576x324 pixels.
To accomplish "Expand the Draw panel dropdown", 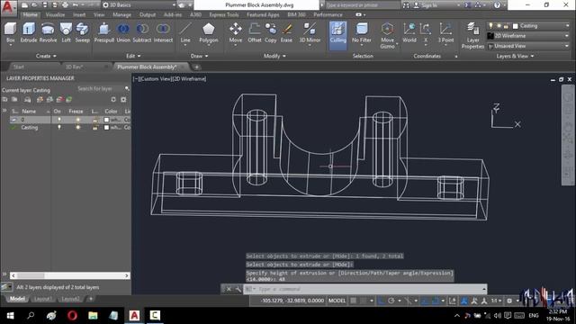I will [x=199, y=56].
